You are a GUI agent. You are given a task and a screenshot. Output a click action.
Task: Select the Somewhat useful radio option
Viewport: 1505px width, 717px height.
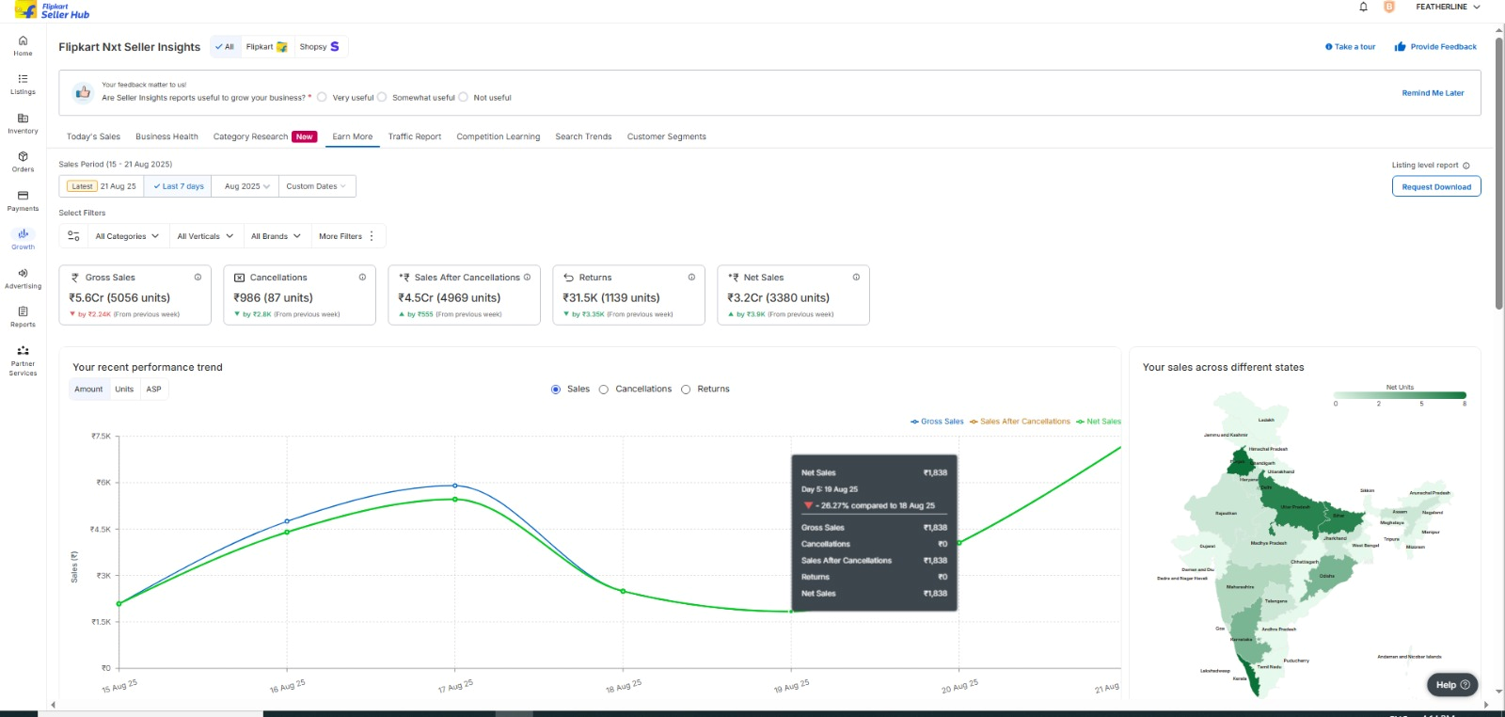coord(382,97)
